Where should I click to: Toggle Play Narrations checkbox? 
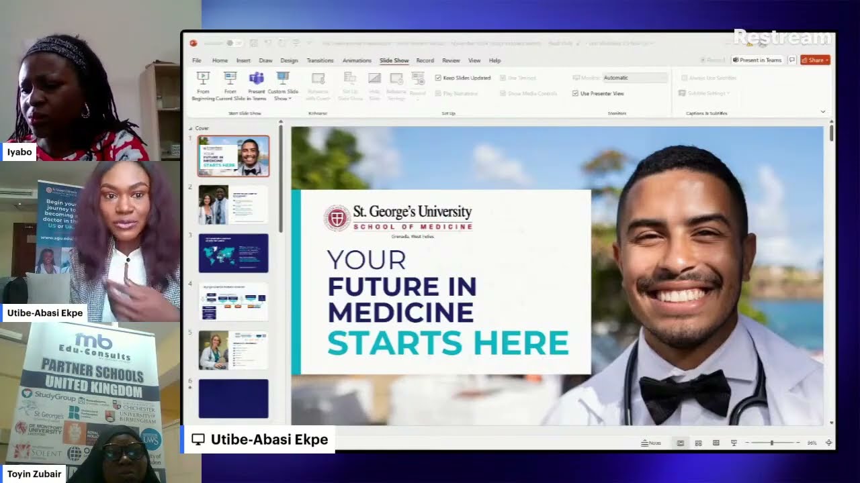[438, 93]
